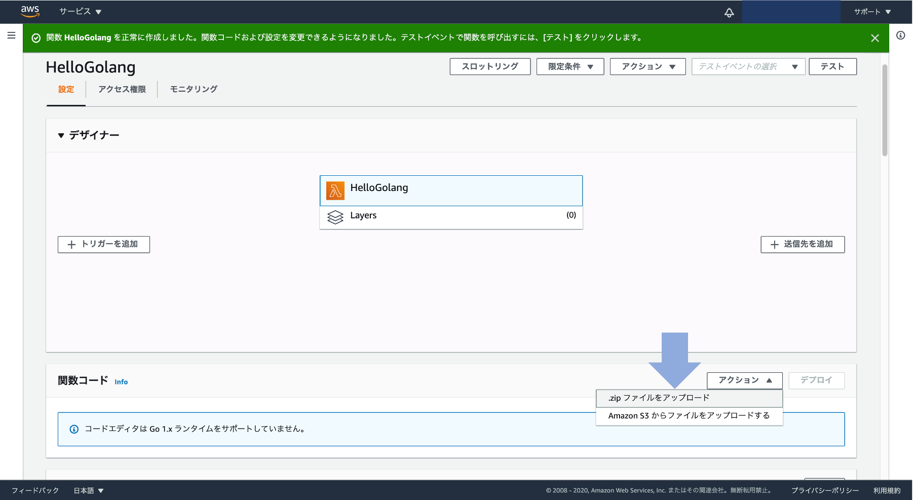The height and width of the screenshot is (500, 915).
Task: Click the page vertical scrollbar
Action: click(x=885, y=110)
